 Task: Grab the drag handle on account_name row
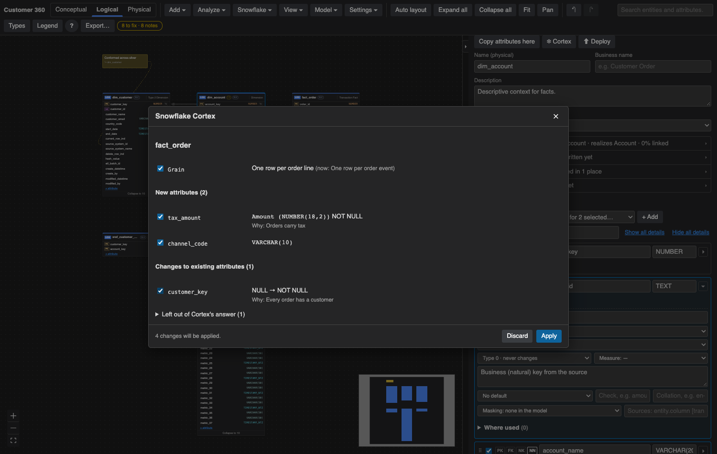pyautogui.click(x=480, y=451)
